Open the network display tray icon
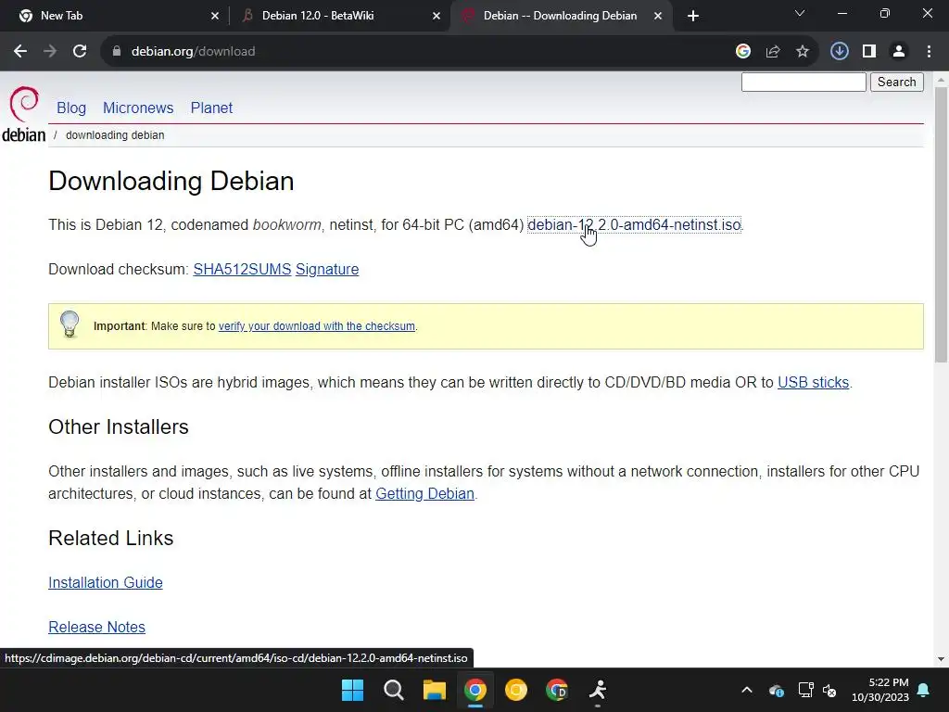Screen dimensions: 949x712 point(805,690)
